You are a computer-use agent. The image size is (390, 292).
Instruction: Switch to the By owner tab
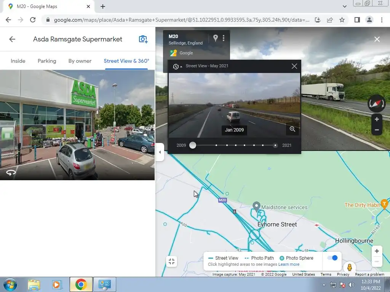point(80,61)
